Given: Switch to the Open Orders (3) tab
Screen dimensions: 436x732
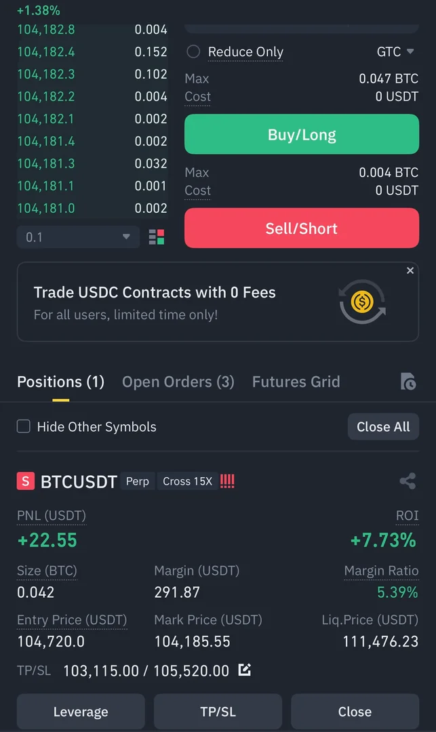Looking at the screenshot, I should point(178,382).
